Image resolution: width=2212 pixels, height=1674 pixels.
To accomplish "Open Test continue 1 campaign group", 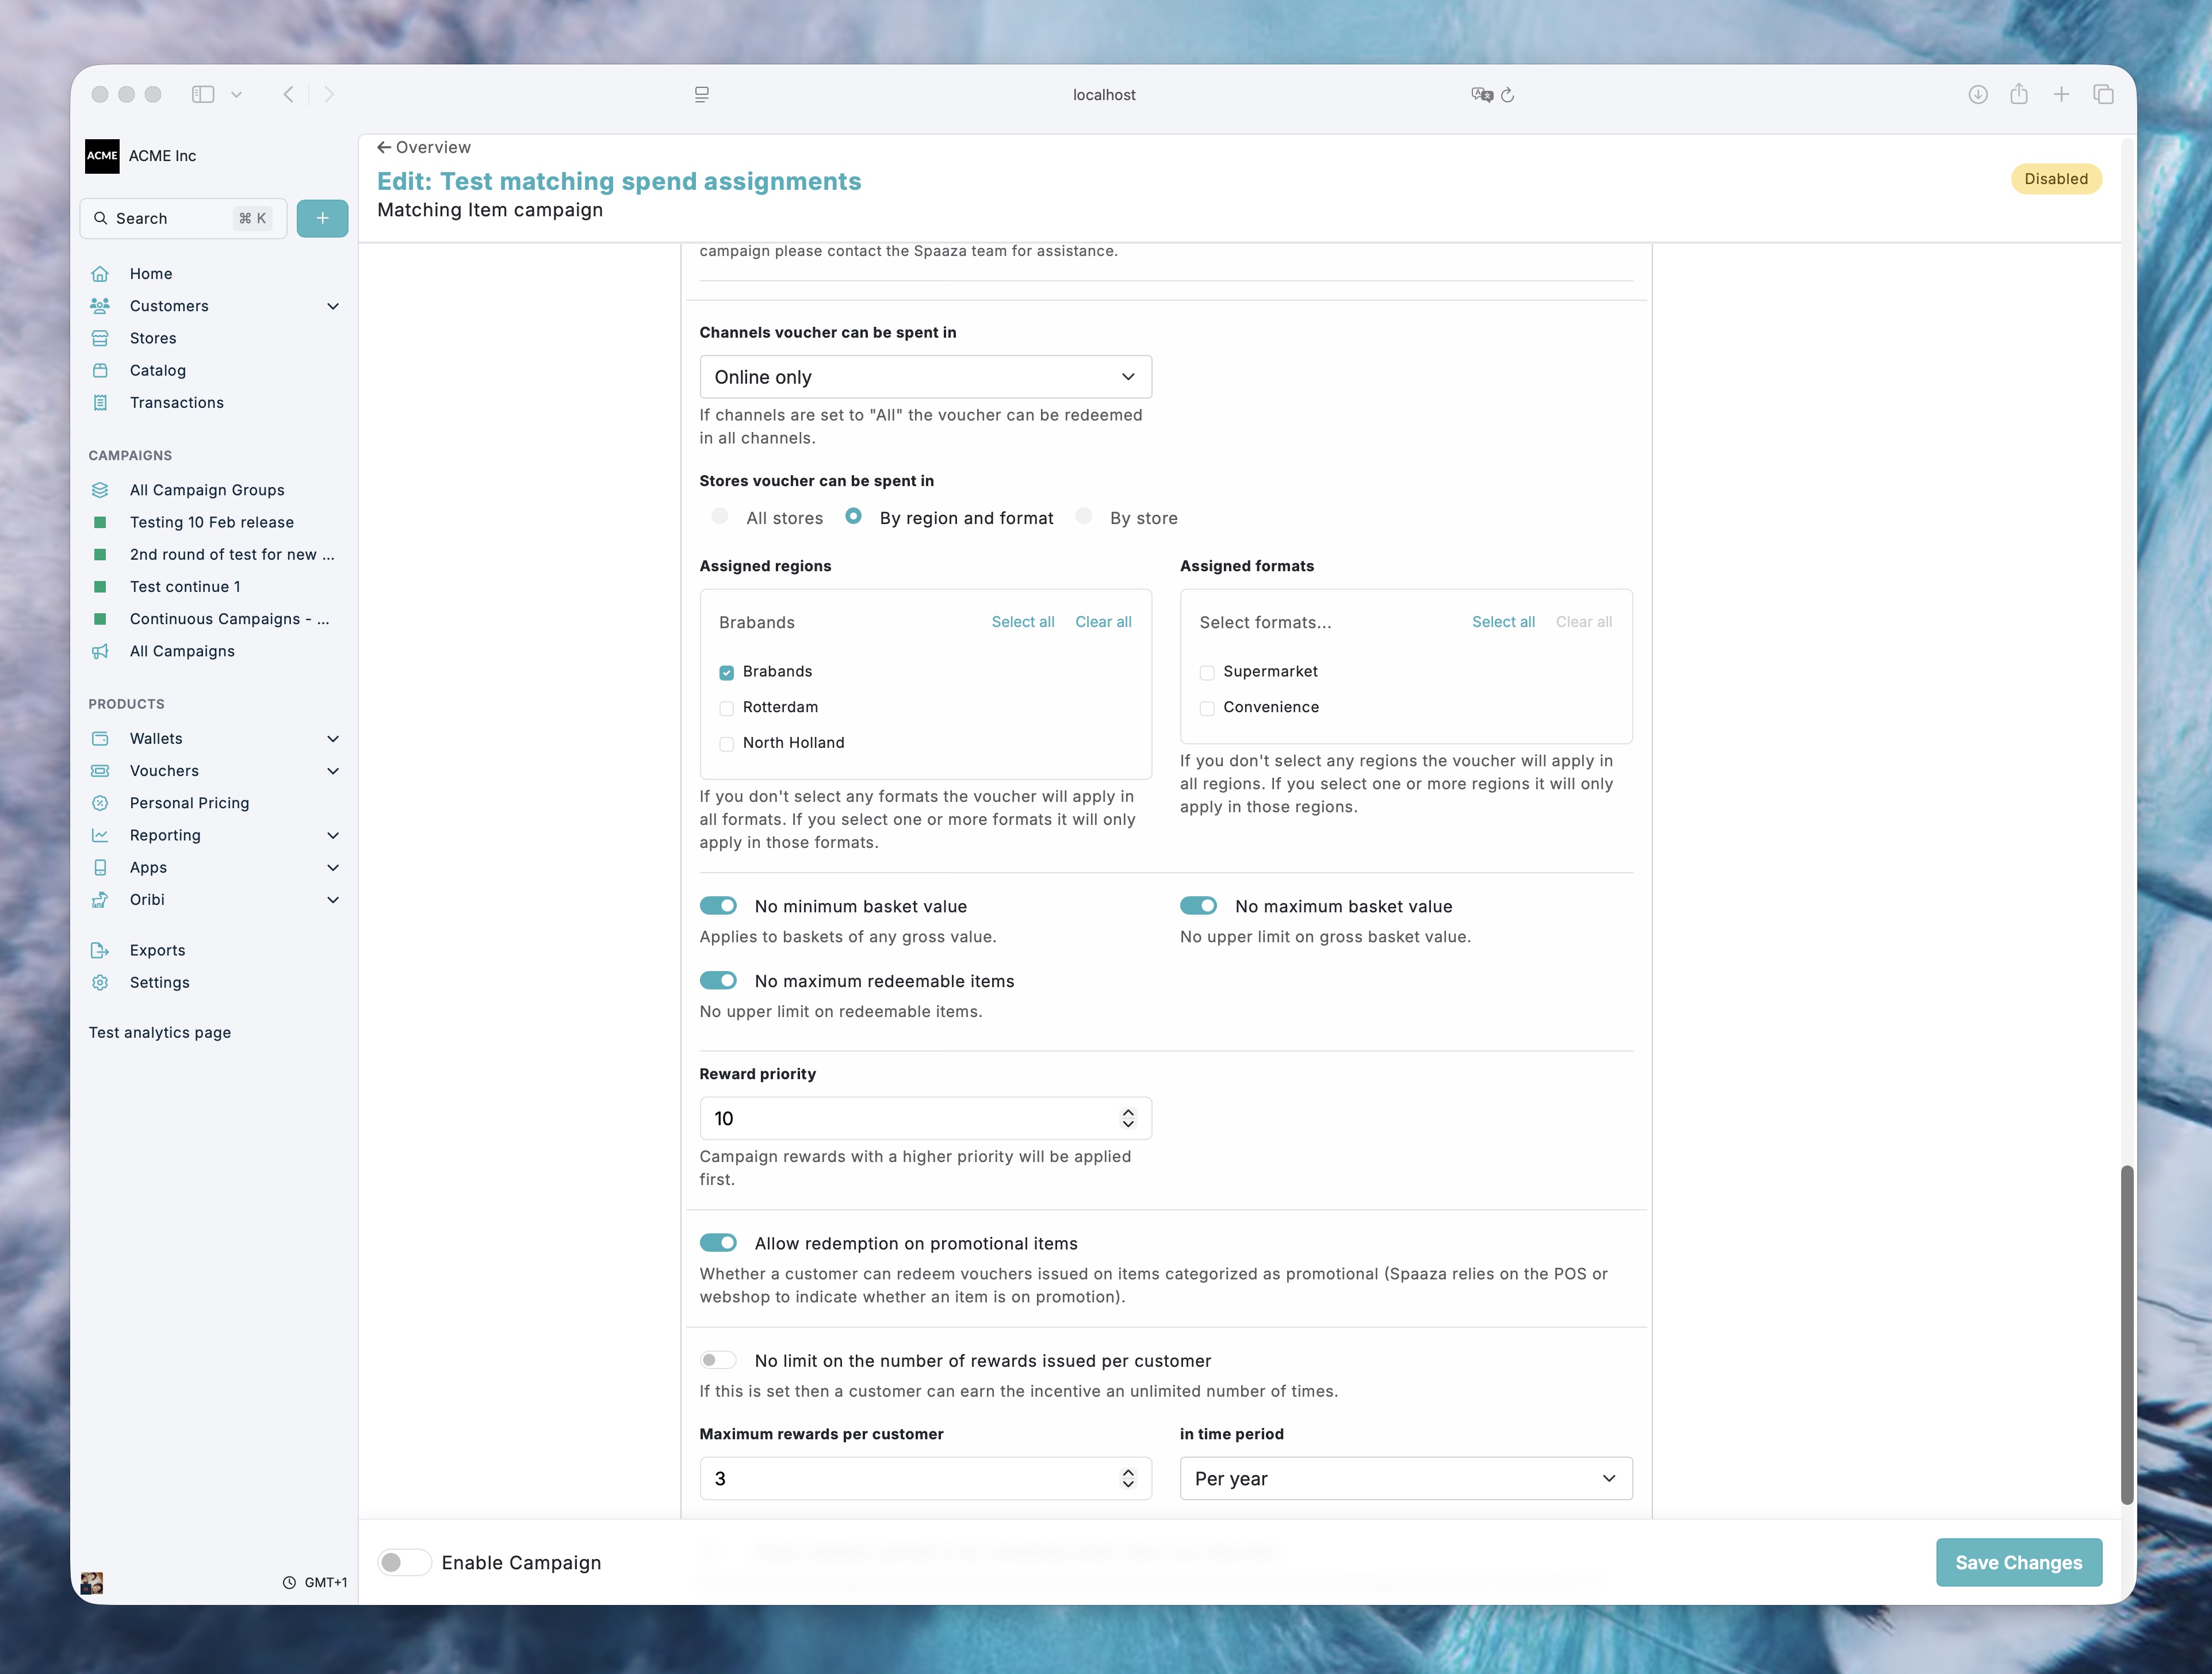I will 185,587.
